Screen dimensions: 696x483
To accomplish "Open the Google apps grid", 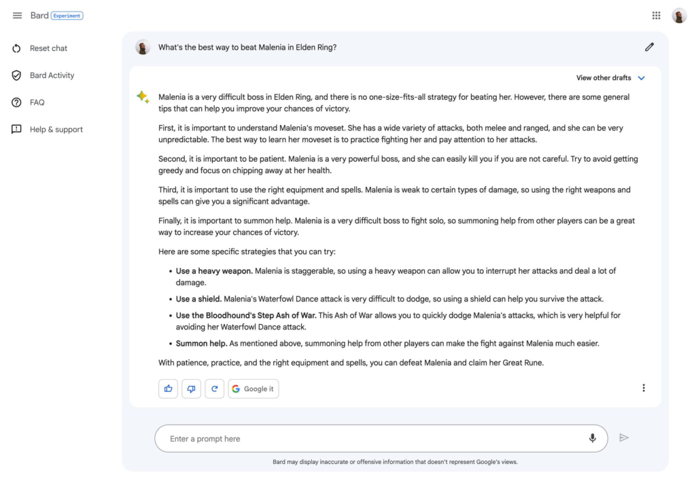I will (656, 16).
